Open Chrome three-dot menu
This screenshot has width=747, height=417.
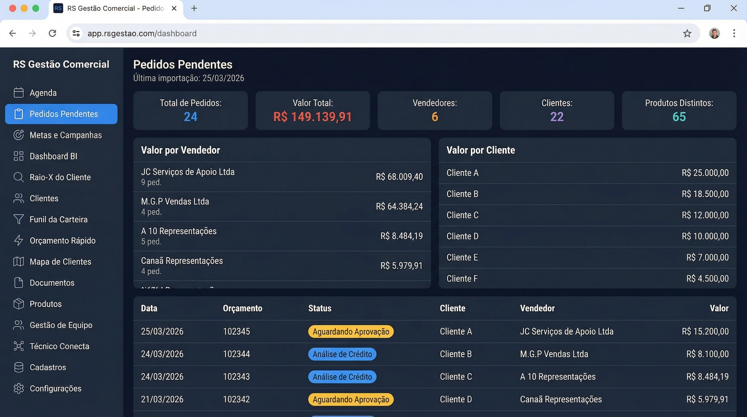click(x=734, y=33)
